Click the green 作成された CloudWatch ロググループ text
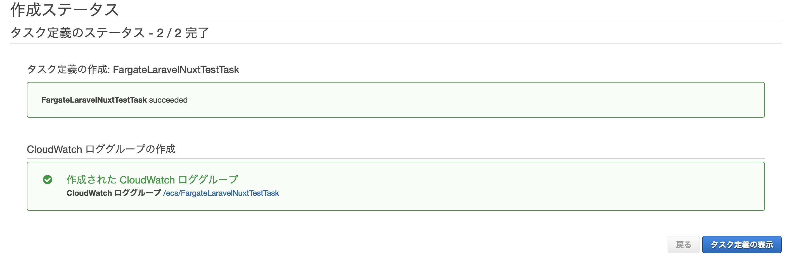The height and width of the screenshot is (261, 785). pos(152,180)
